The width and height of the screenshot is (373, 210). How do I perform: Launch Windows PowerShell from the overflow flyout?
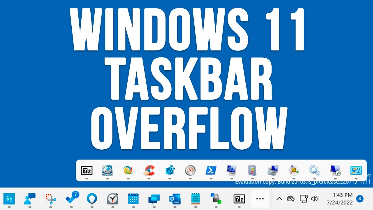[211, 171]
